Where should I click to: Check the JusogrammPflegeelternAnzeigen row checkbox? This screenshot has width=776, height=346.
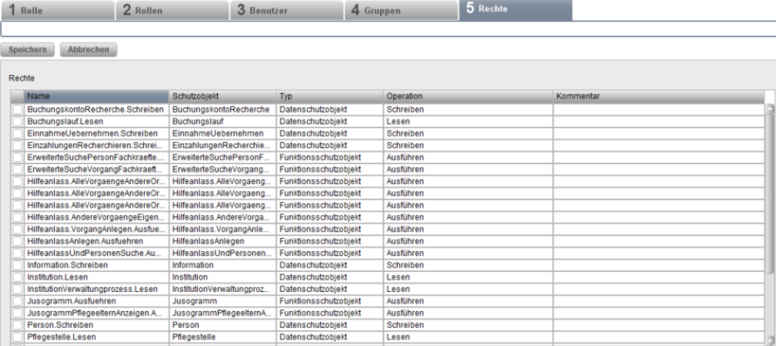click(x=17, y=313)
